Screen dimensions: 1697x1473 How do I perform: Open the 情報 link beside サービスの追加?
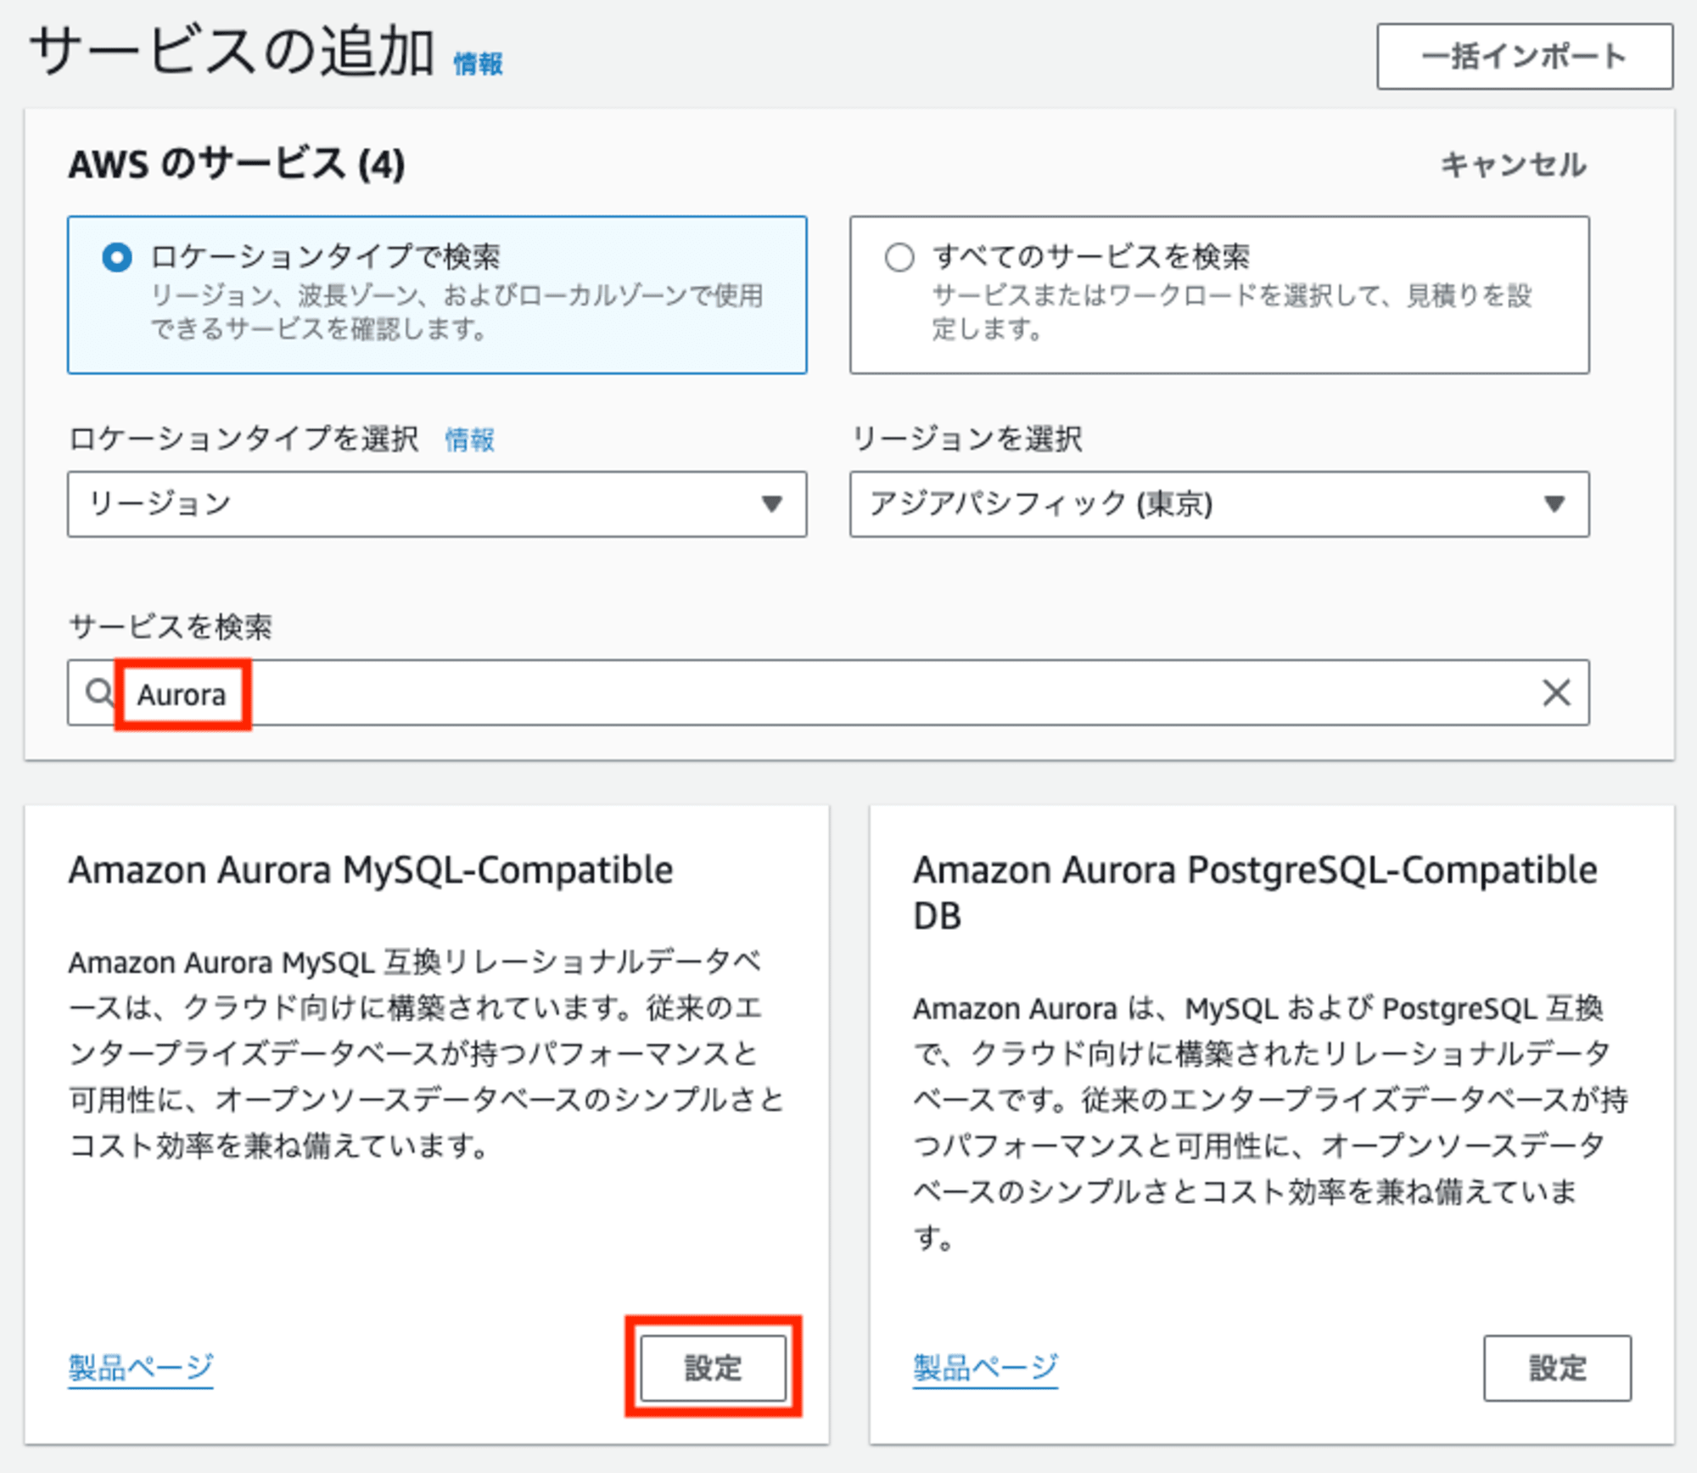point(478,64)
